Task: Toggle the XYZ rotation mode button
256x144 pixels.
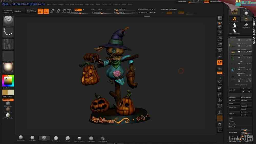Action: coord(220,73)
